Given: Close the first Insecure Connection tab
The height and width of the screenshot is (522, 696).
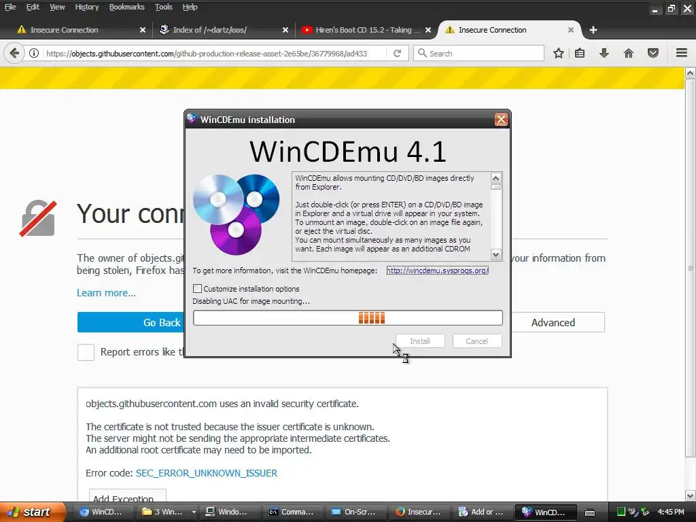Looking at the screenshot, I should point(143,30).
